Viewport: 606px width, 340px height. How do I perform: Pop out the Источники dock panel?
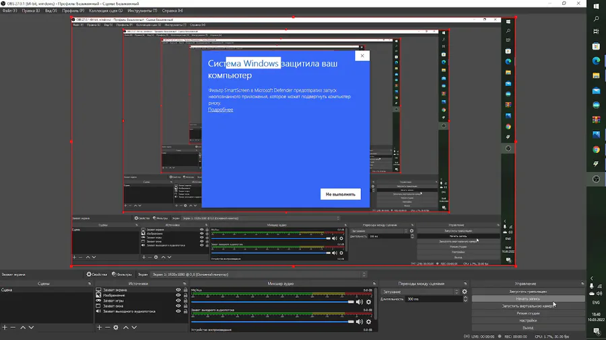184,284
